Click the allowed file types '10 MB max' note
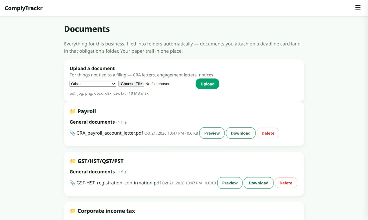Viewport: 368px width, 220px height. click(109, 93)
